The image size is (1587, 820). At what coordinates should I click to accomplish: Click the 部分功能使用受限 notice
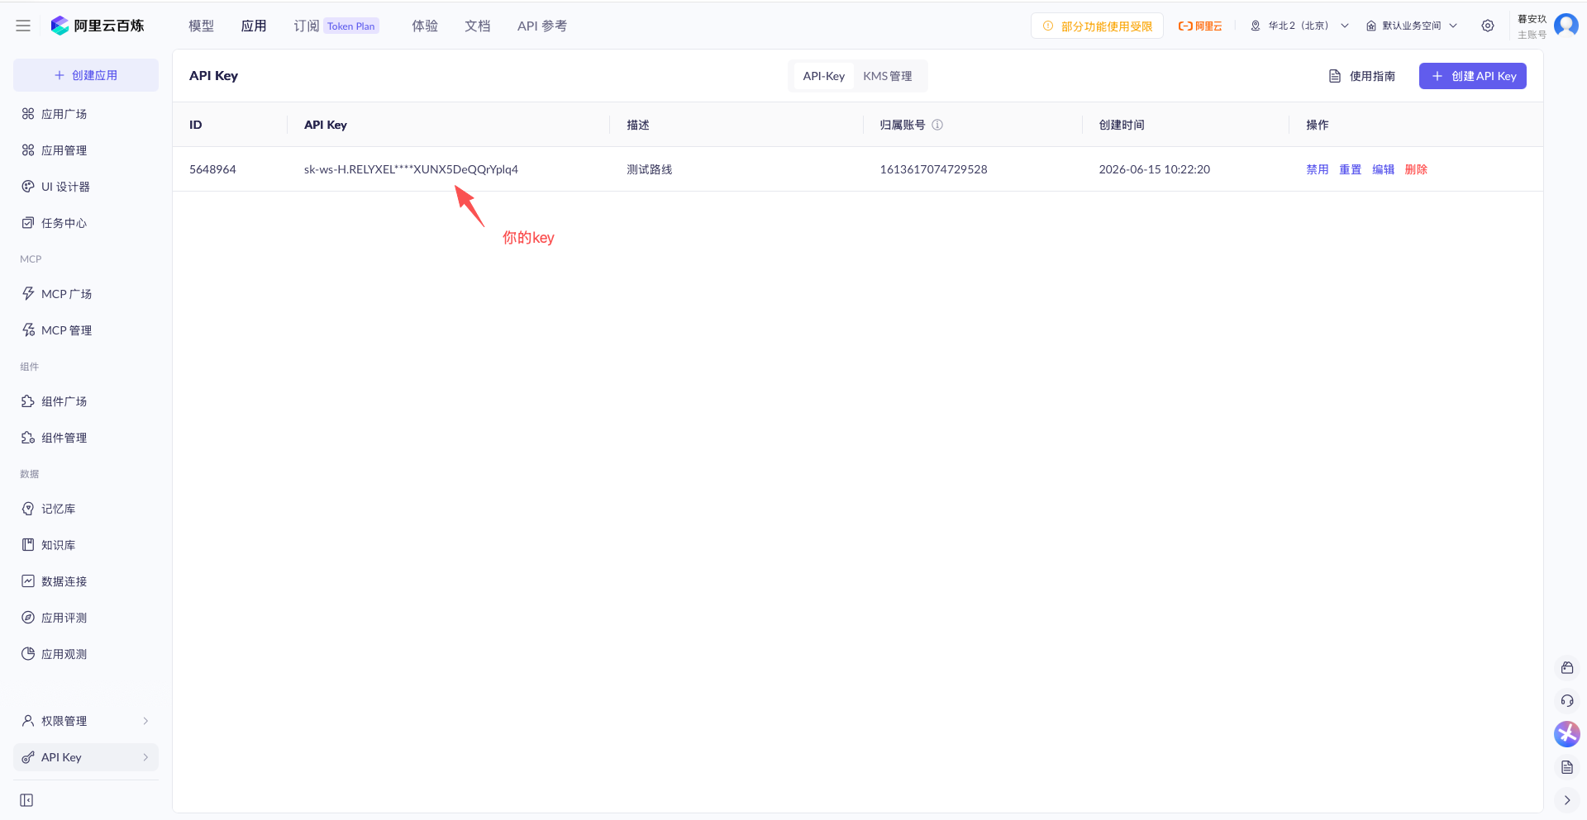pos(1097,26)
